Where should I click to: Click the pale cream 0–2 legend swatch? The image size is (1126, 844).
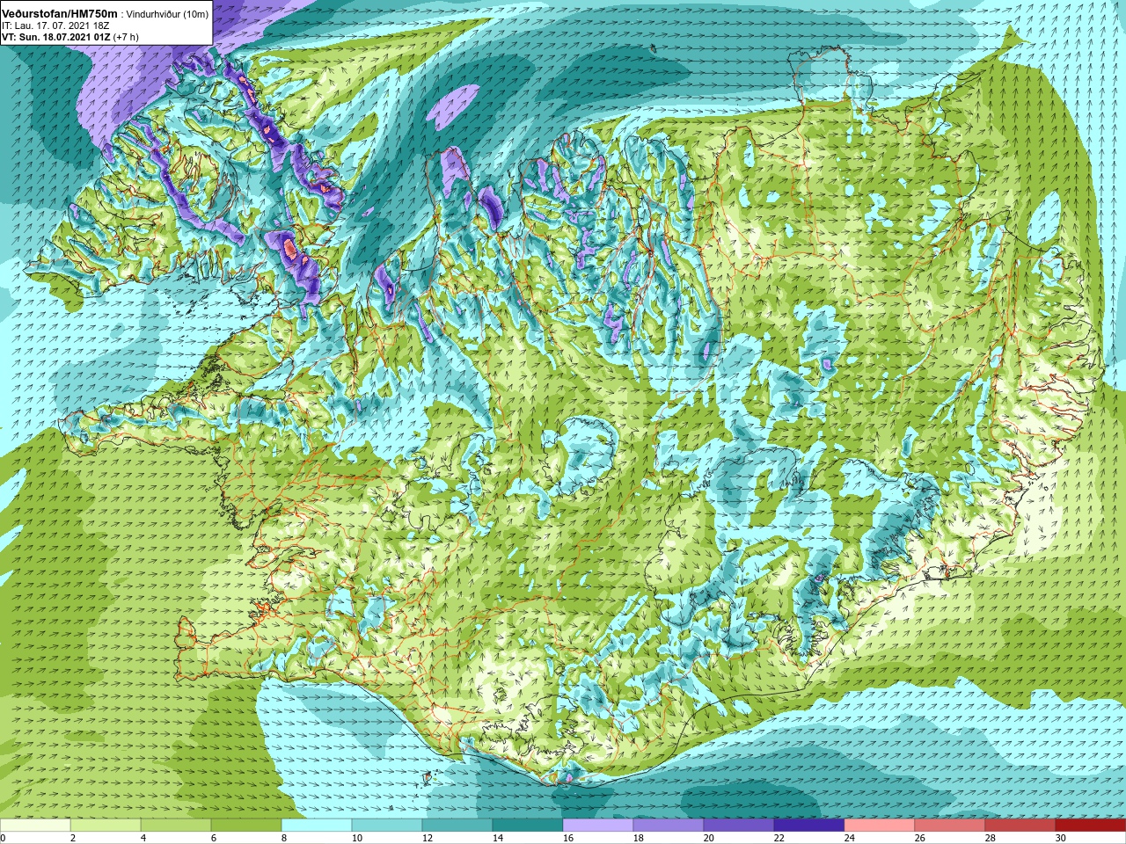[35, 825]
